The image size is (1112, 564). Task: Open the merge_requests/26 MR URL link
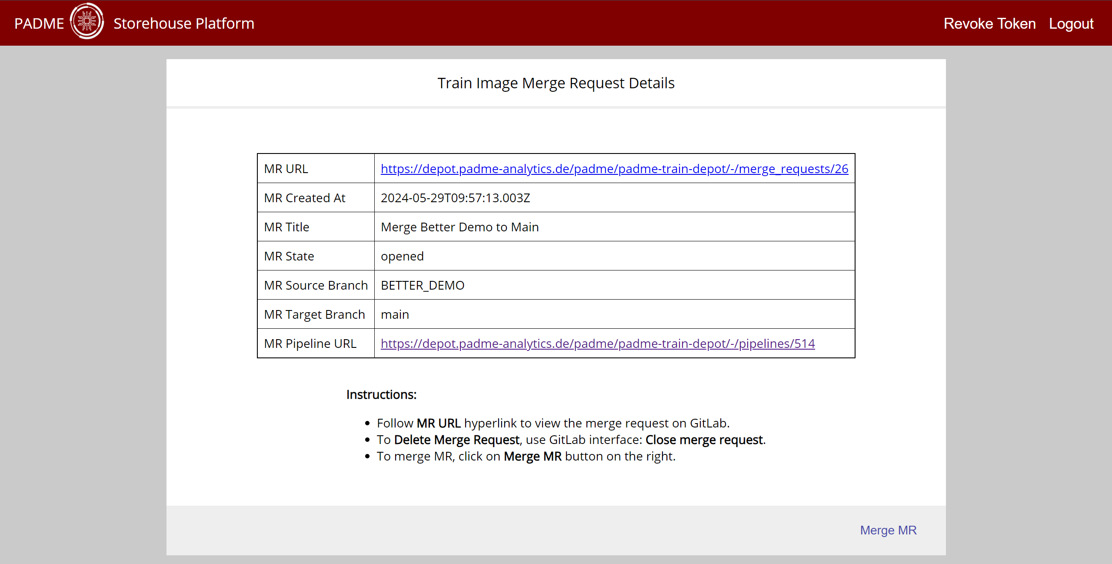[614, 169]
